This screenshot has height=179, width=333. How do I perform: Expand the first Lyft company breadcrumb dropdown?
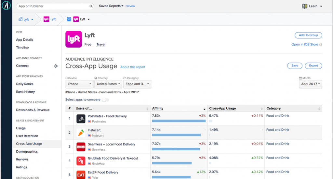[x=32, y=20]
